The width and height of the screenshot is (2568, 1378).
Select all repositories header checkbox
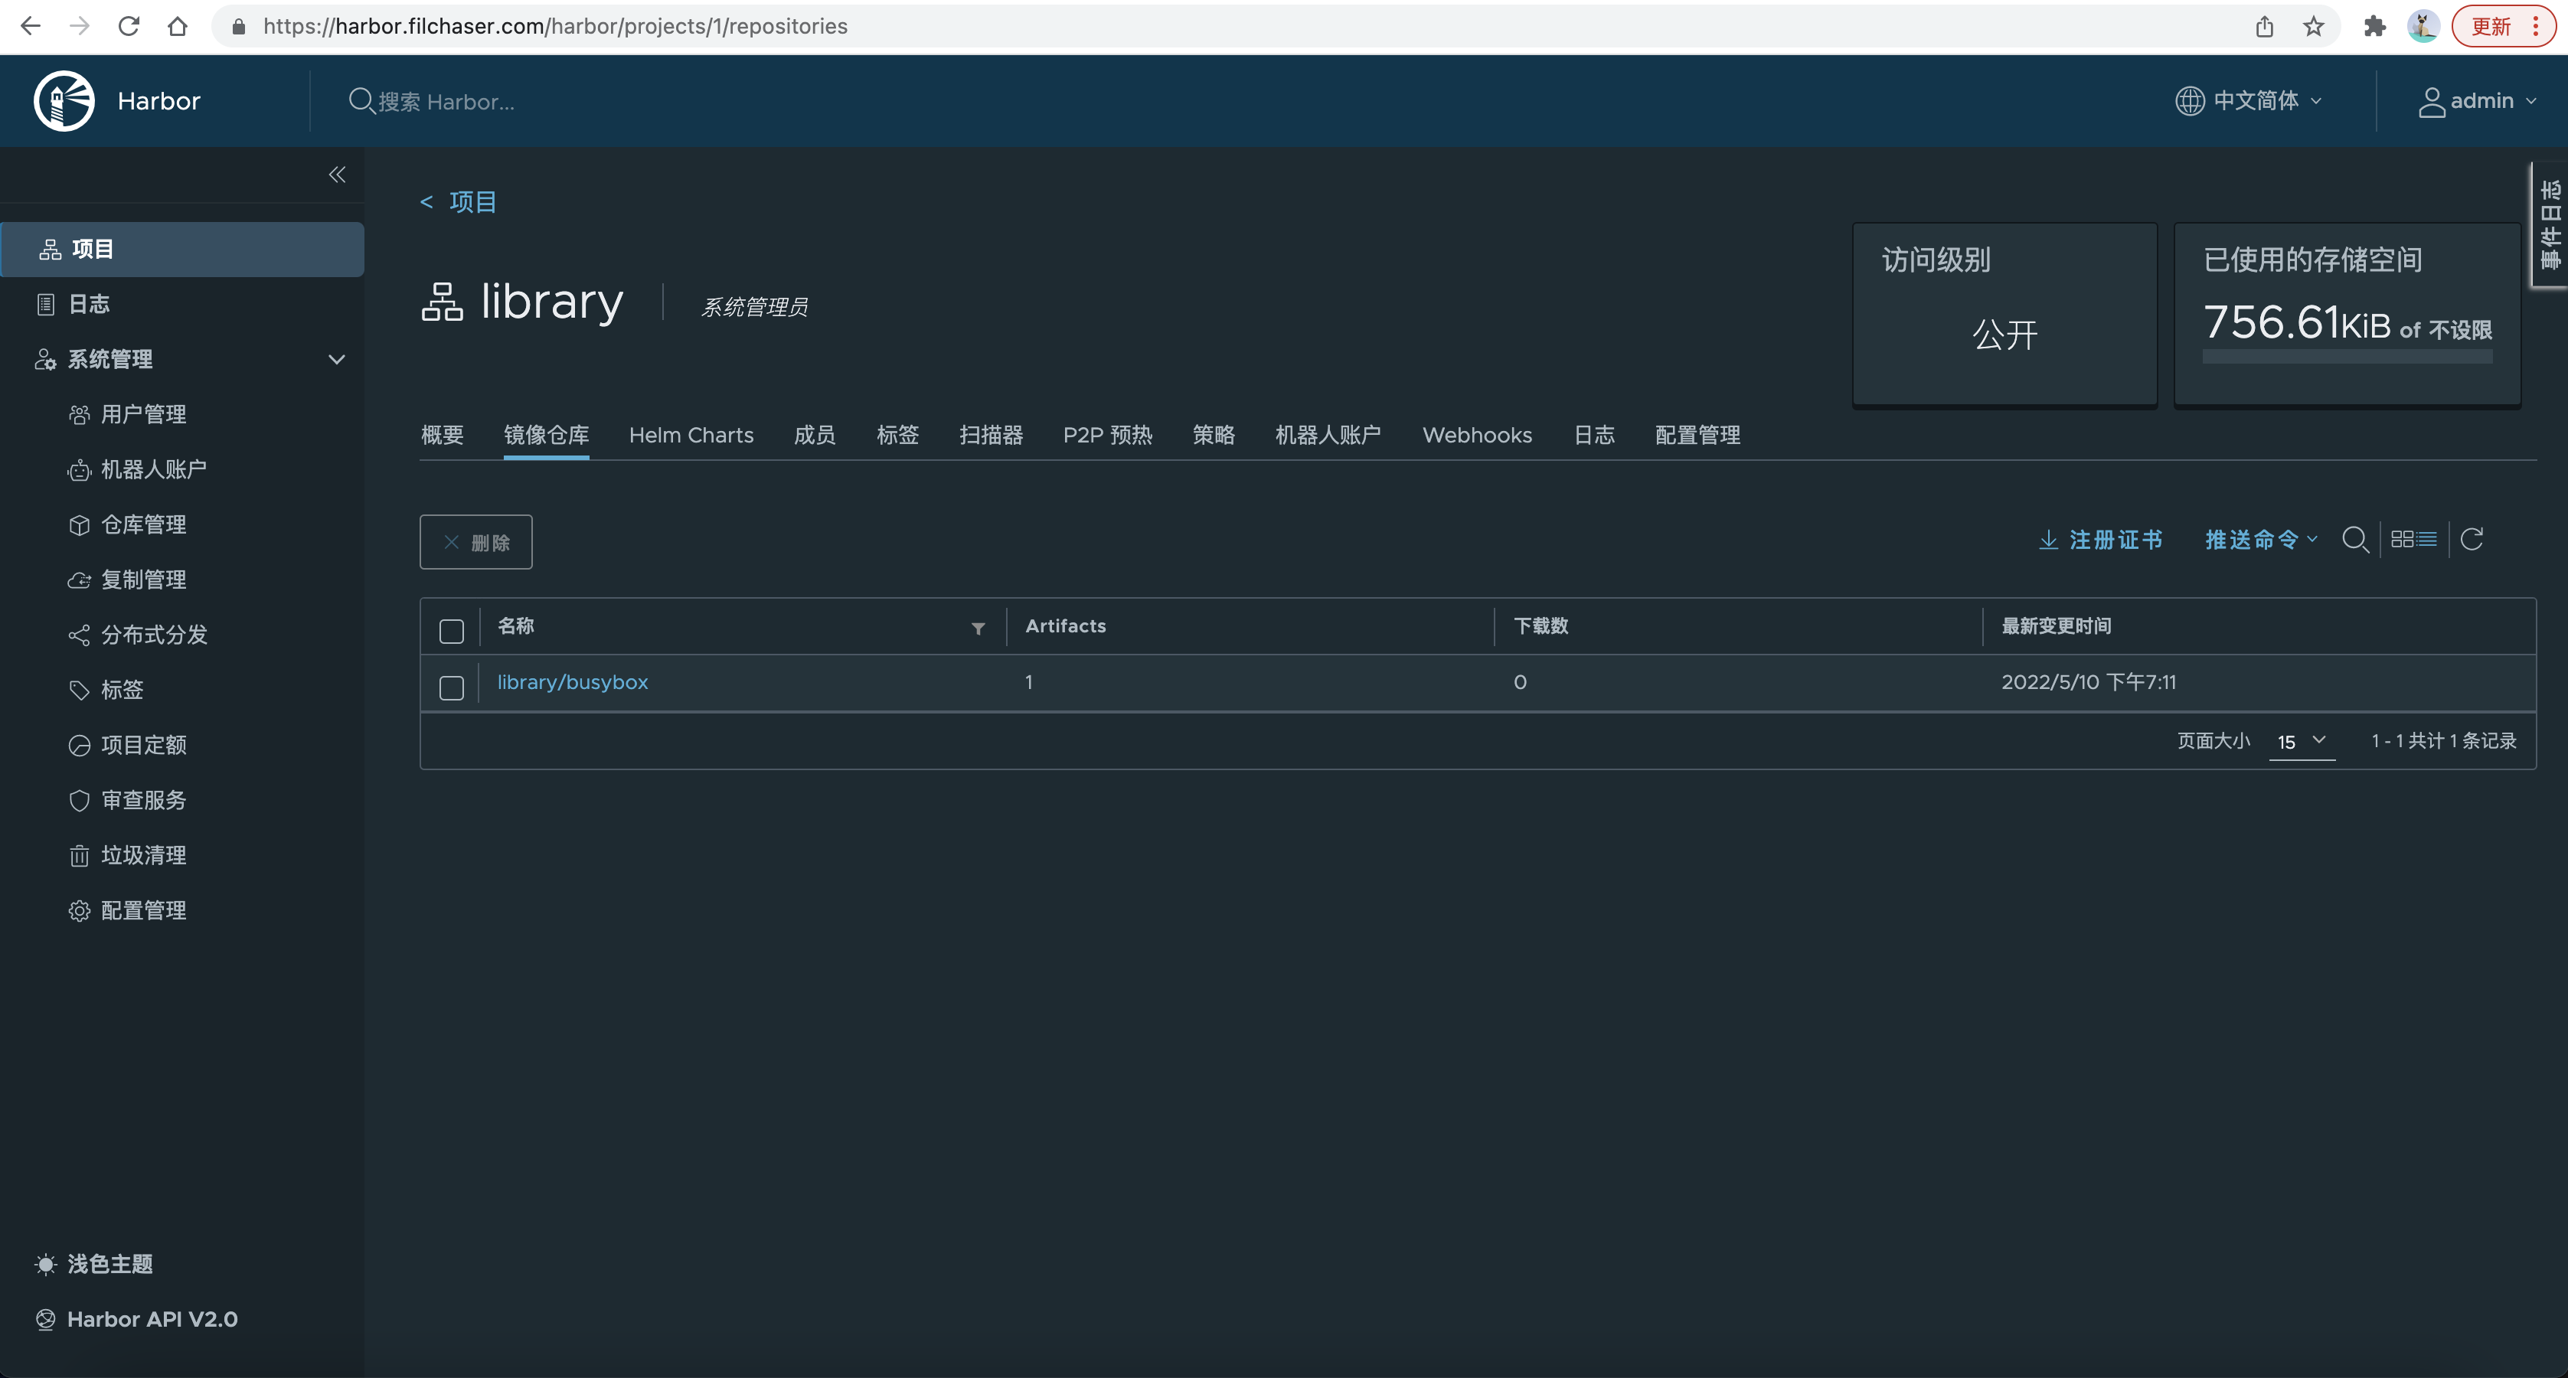(x=452, y=631)
